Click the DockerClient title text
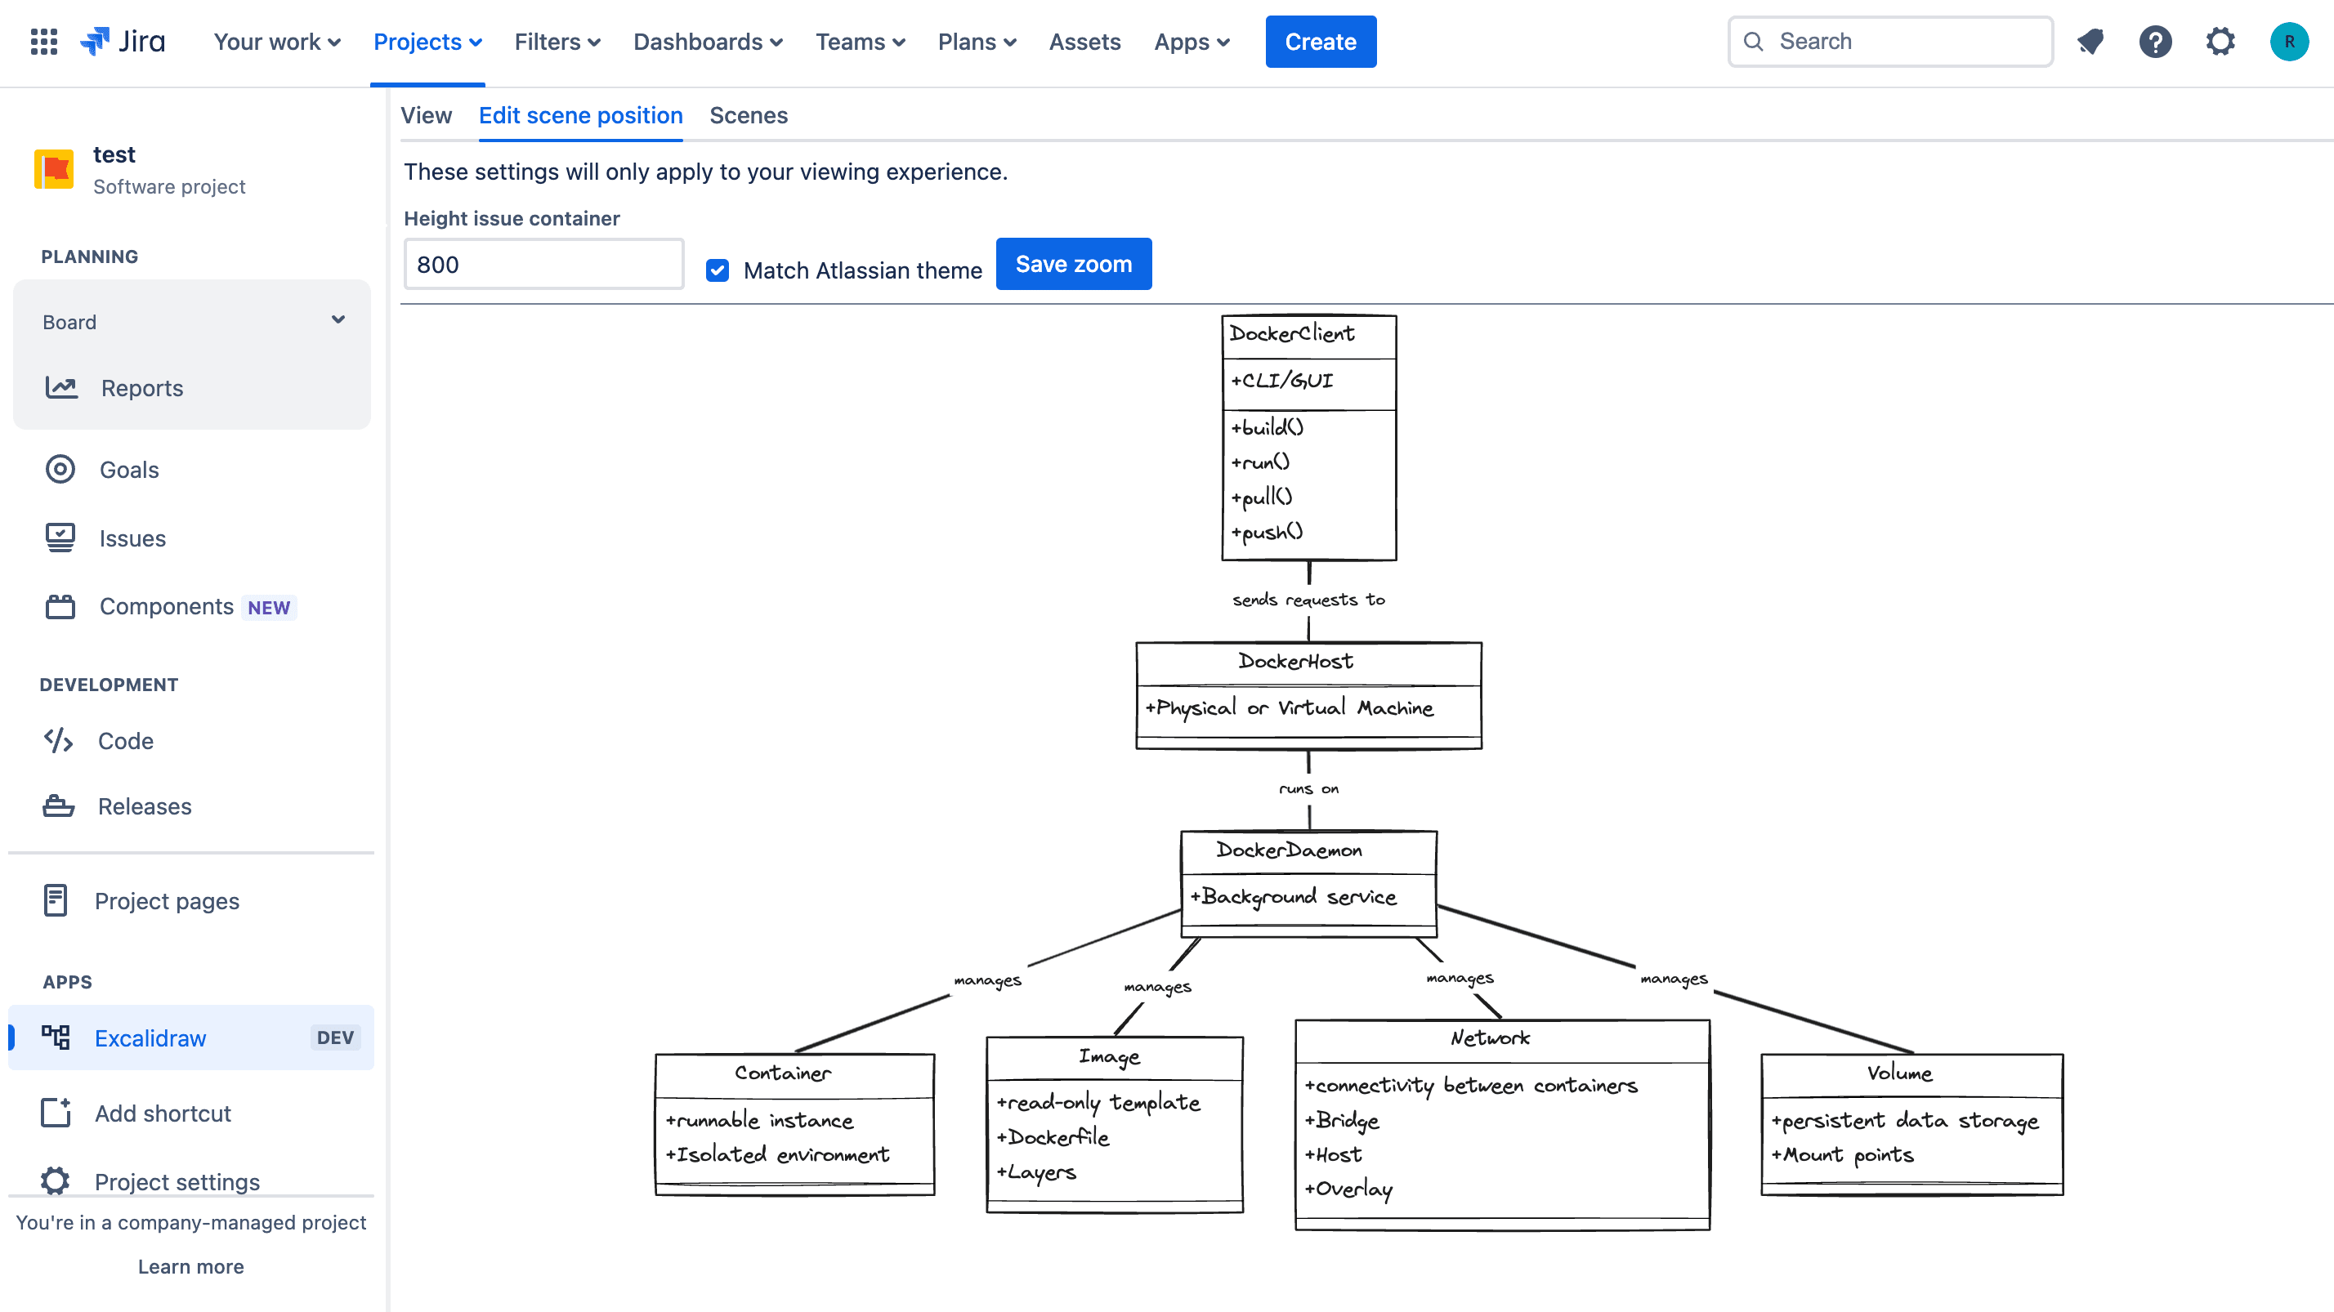 (x=1291, y=333)
